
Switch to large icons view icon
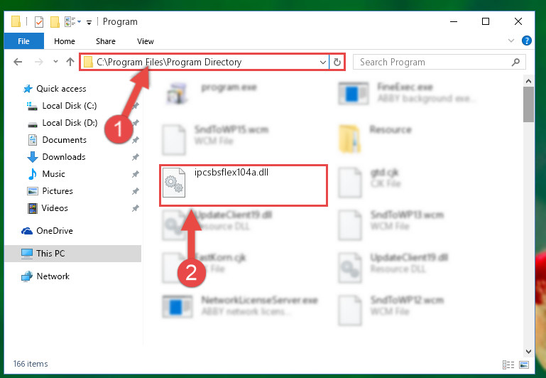(x=524, y=364)
